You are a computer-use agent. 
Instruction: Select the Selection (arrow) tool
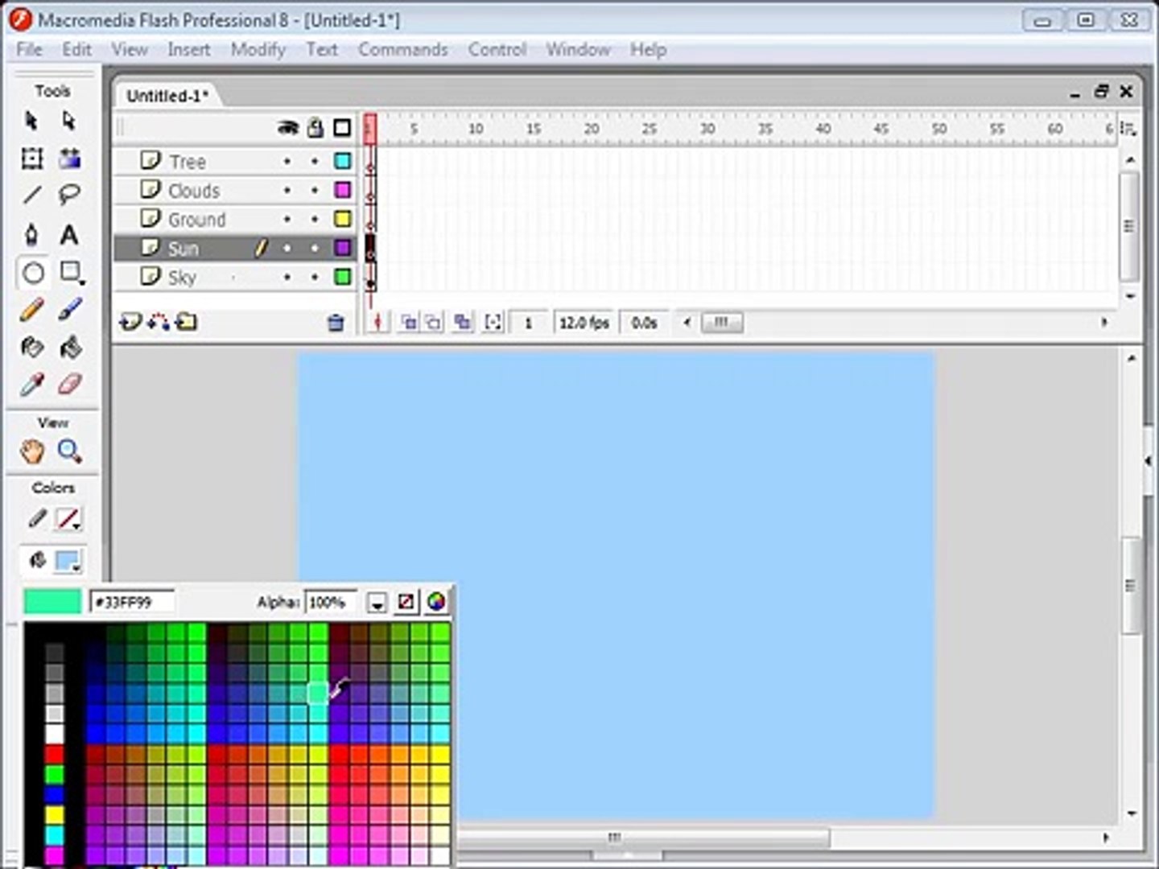pyautogui.click(x=31, y=121)
